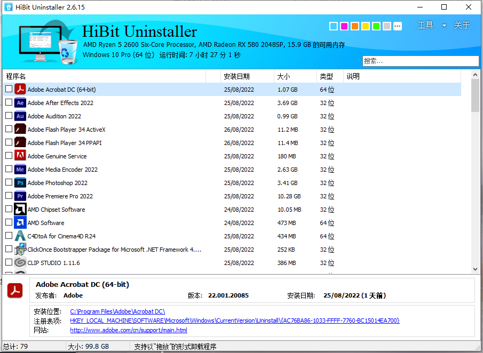This screenshot has height=353, width=483.
Task: Check the Adobe Acrobat DC checkbox
Action: point(9,89)
